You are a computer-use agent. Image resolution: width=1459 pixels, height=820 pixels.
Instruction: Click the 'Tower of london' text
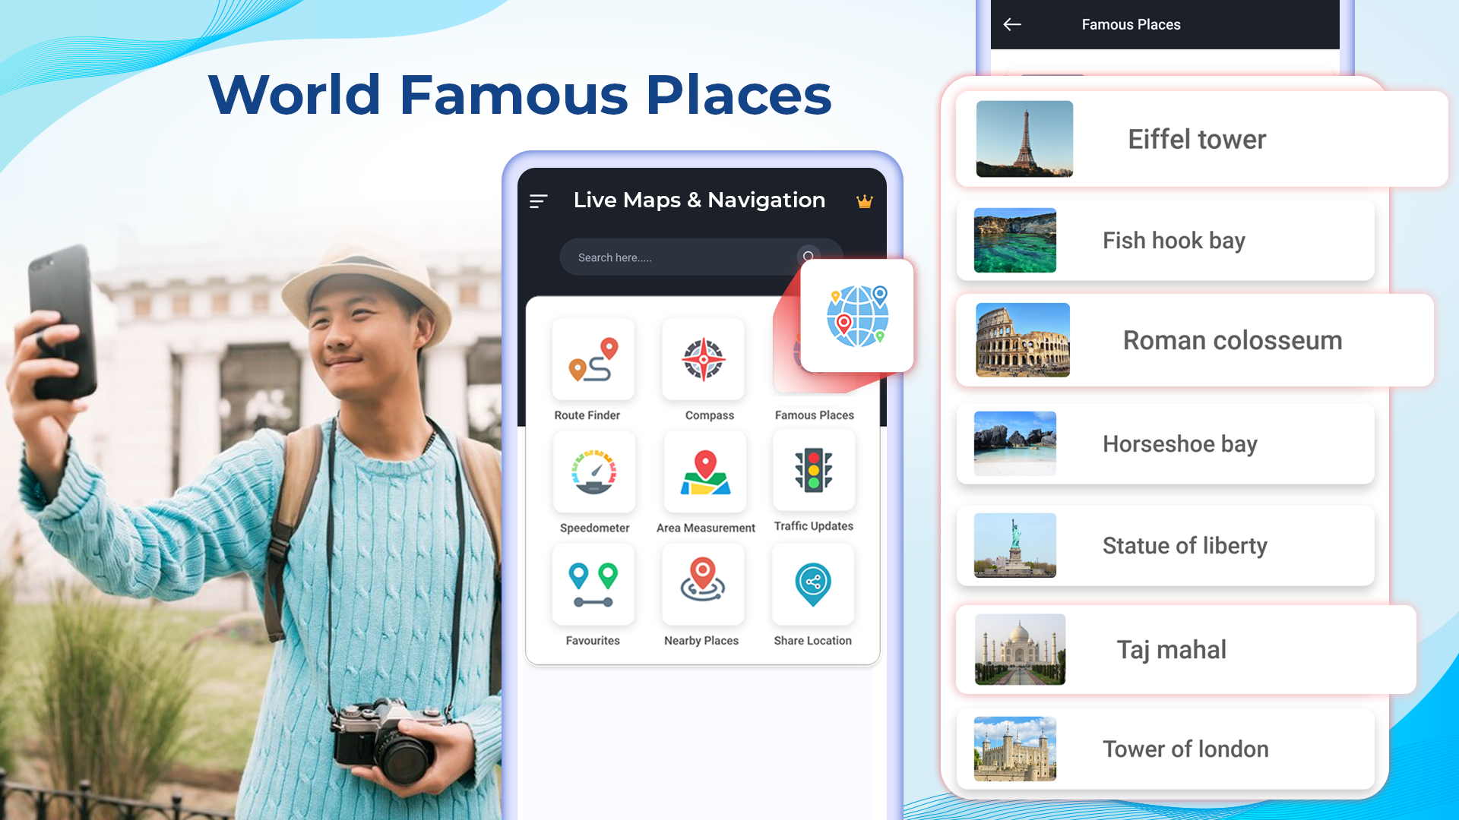coord(1185,749)
